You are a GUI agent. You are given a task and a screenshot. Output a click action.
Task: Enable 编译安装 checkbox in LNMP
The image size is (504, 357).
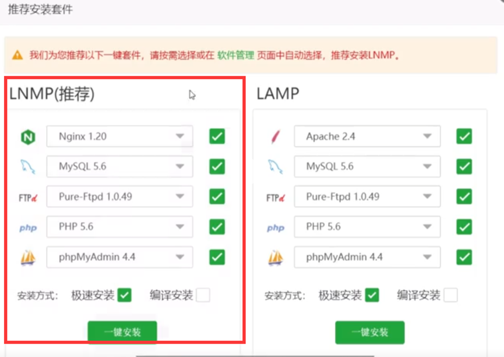pyautogui.click(x=203, y=295)
